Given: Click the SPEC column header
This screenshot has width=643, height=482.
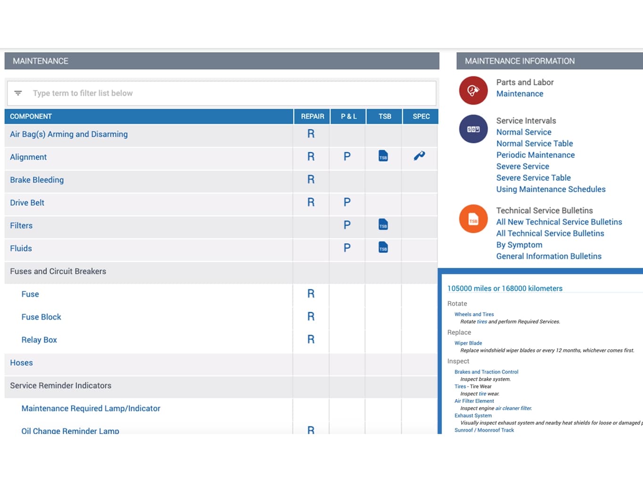Looking at the screenshot, I should pyautogui.click(x=421, y=116).
